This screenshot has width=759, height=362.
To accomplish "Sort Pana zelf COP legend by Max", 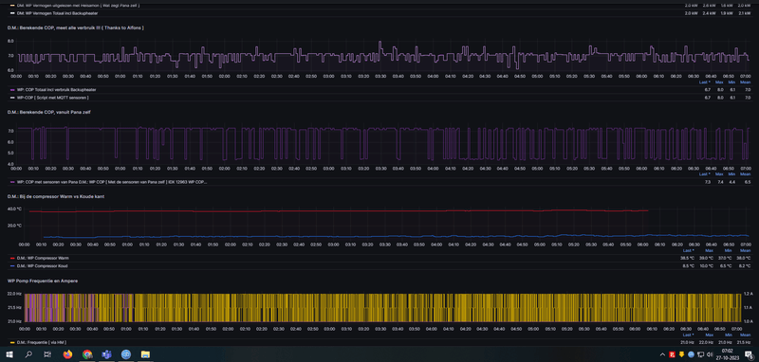I will coord(719,174).
